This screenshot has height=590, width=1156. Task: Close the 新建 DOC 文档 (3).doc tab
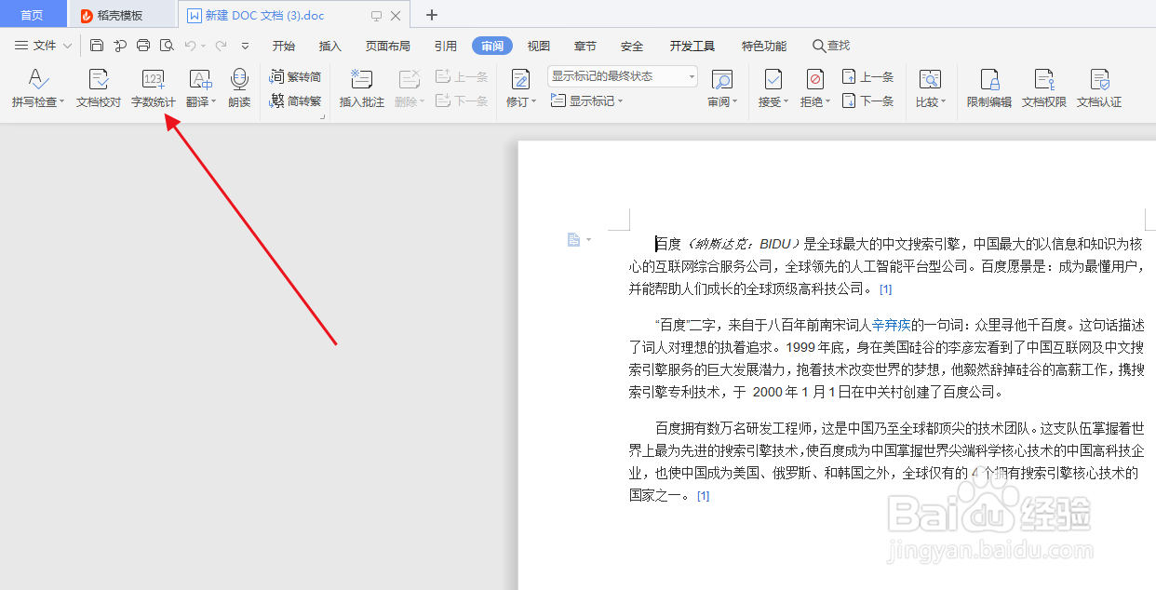pos(396,16)
